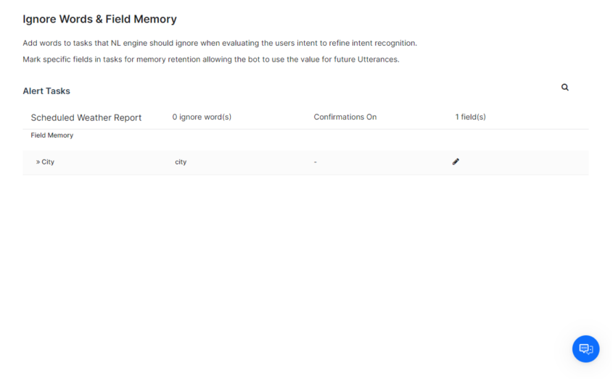Click the dash placeholder in City row

316,162
